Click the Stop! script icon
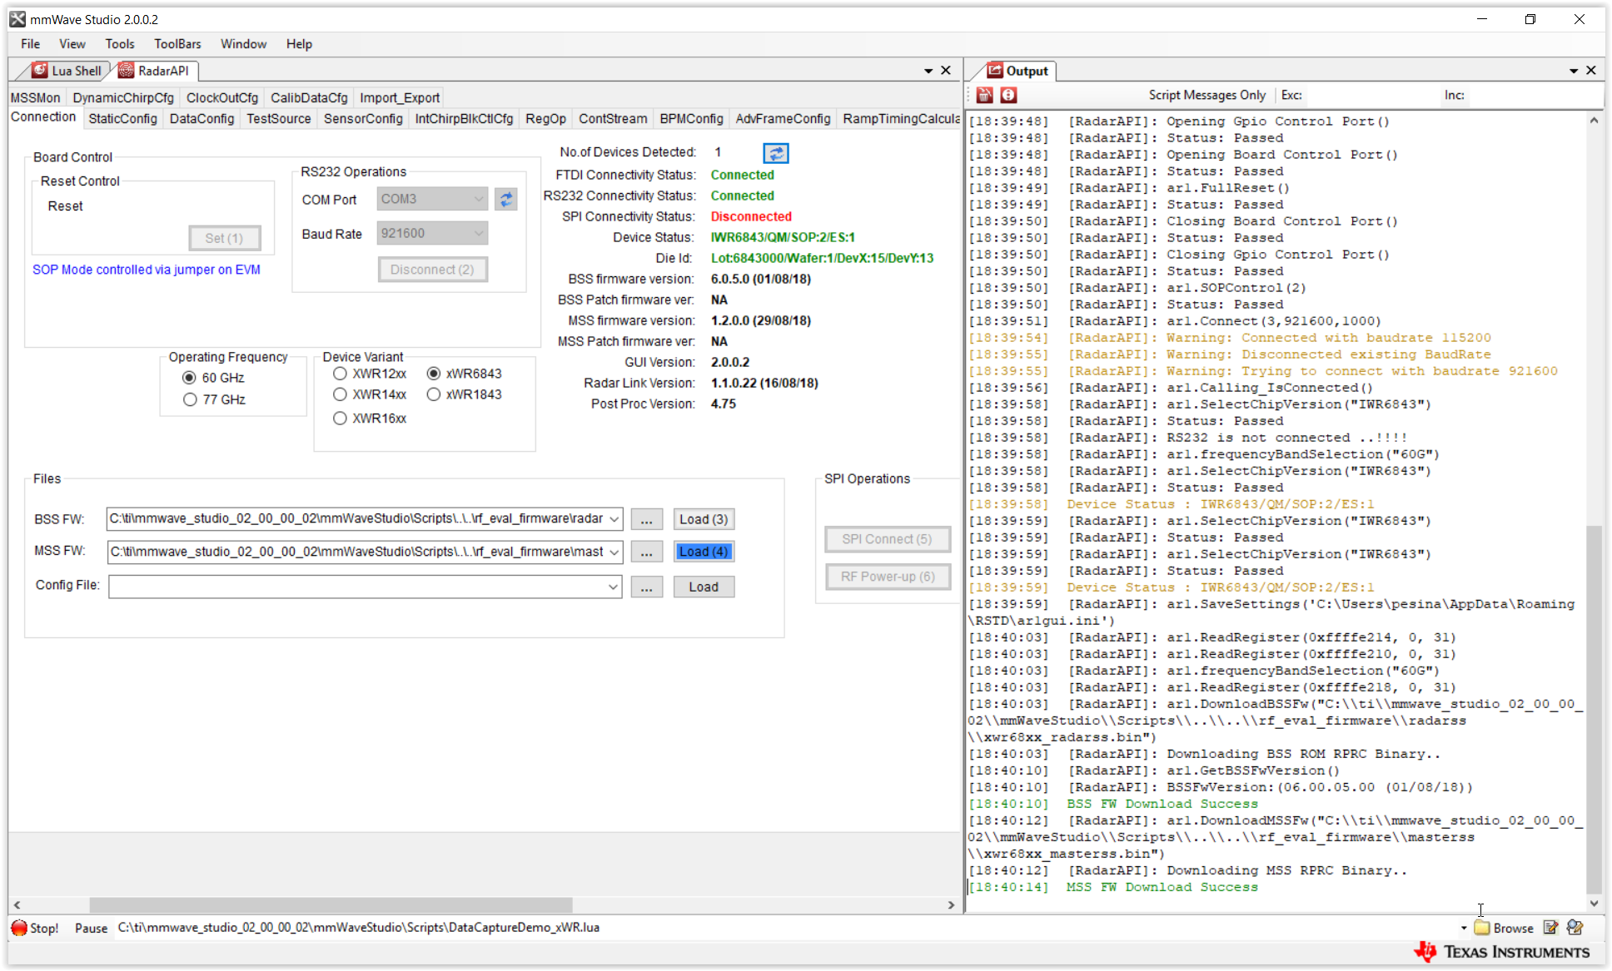This screenshot has height=971, width=1612. point(19,928)
